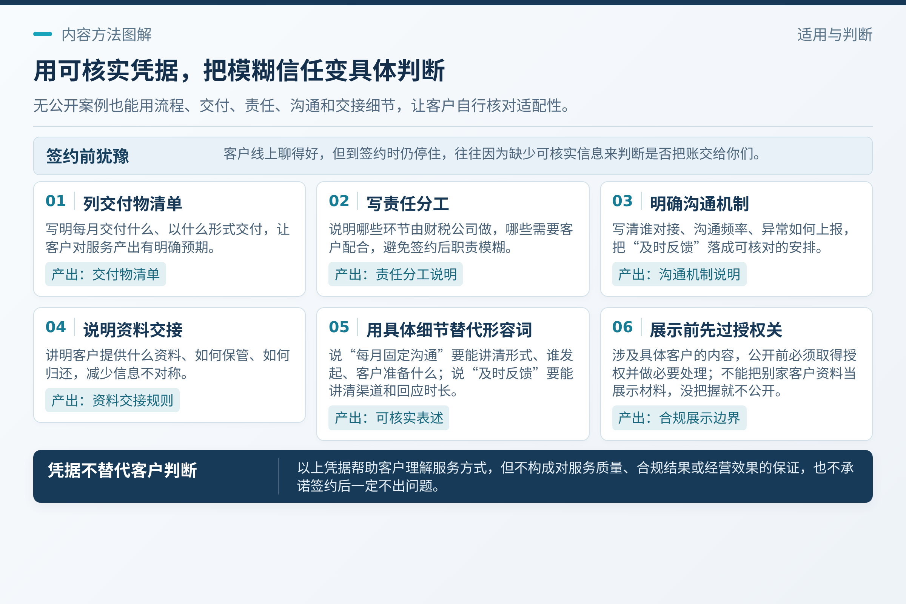Viewport: 906px width, 604px height.
Task: Click the number "01" on the first card
Action: point(56,201)
